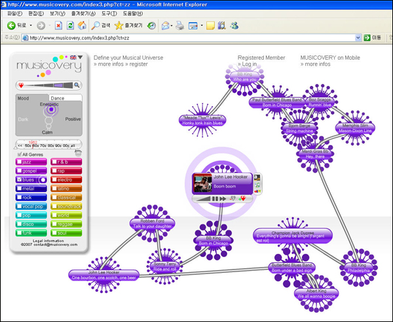Viewport: 393px width, 322px height.
Task: Expand the browser address bar dropdown
Action: (358, 37)
